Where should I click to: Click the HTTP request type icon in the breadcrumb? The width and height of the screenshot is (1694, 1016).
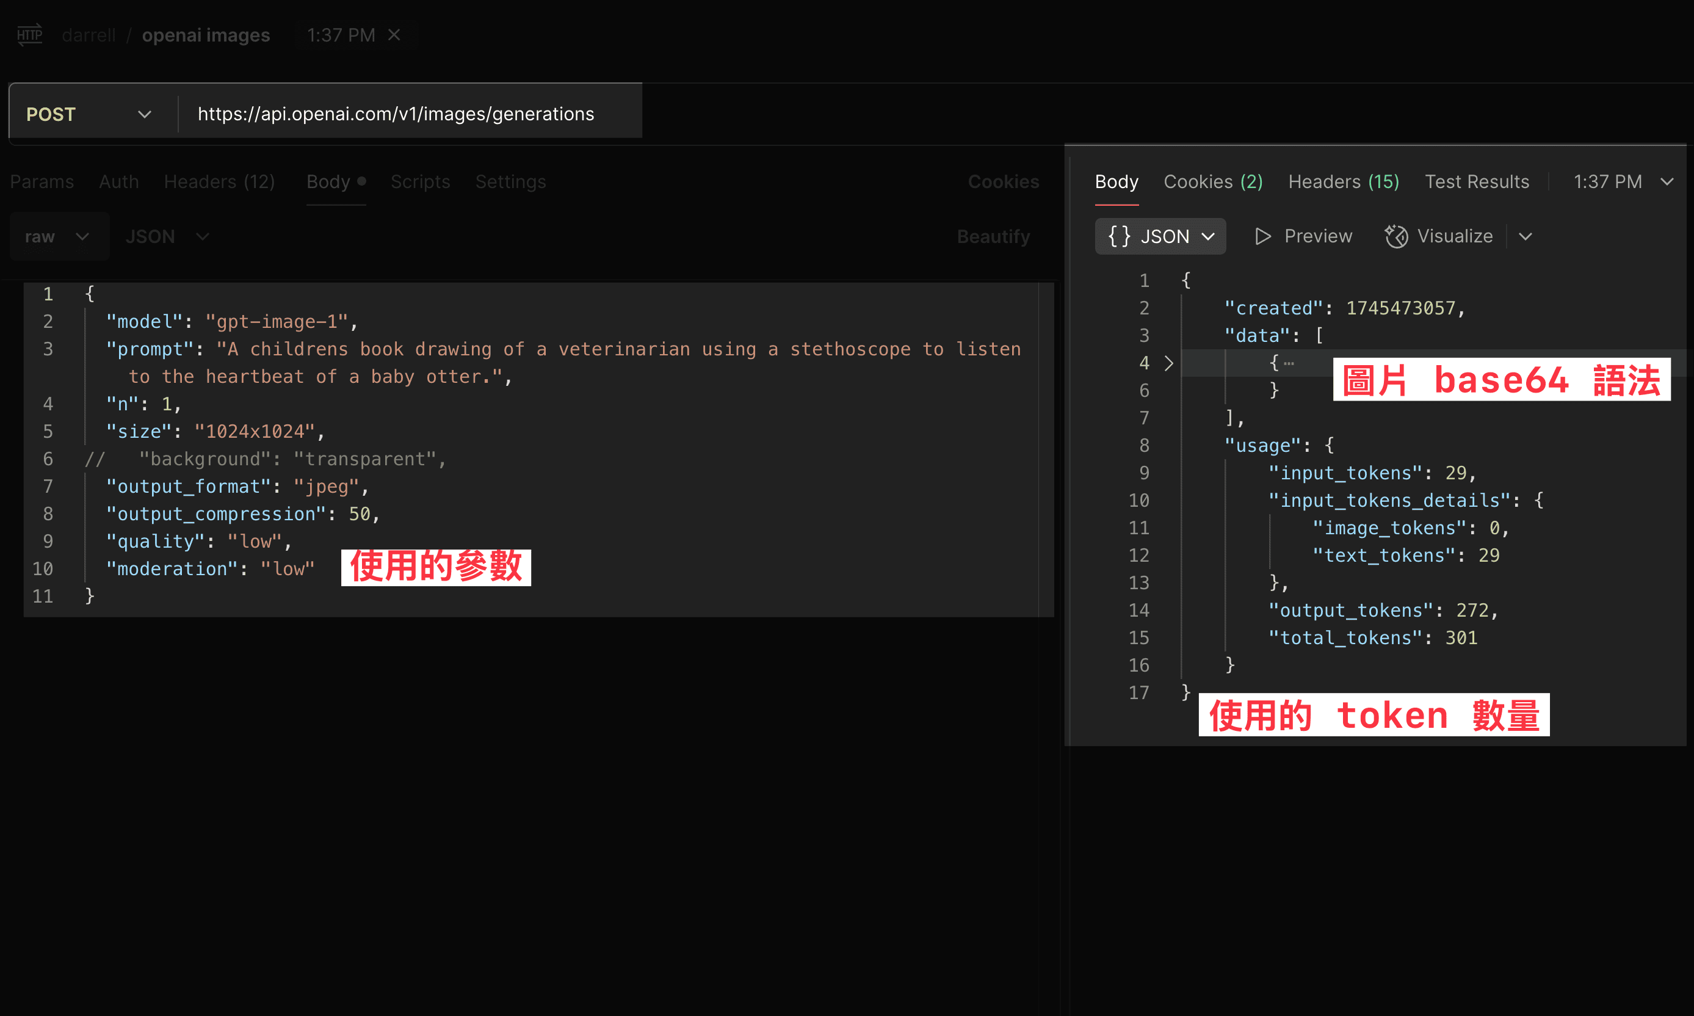(x=29, y=34)
